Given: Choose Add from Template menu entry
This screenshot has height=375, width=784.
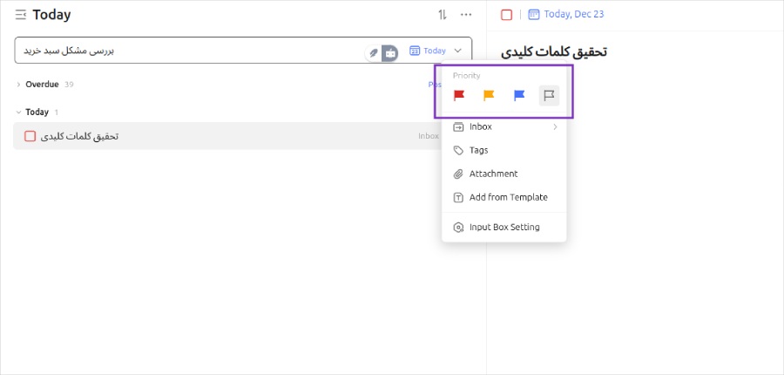Looking at the screenshot, I should click(504, 197).
